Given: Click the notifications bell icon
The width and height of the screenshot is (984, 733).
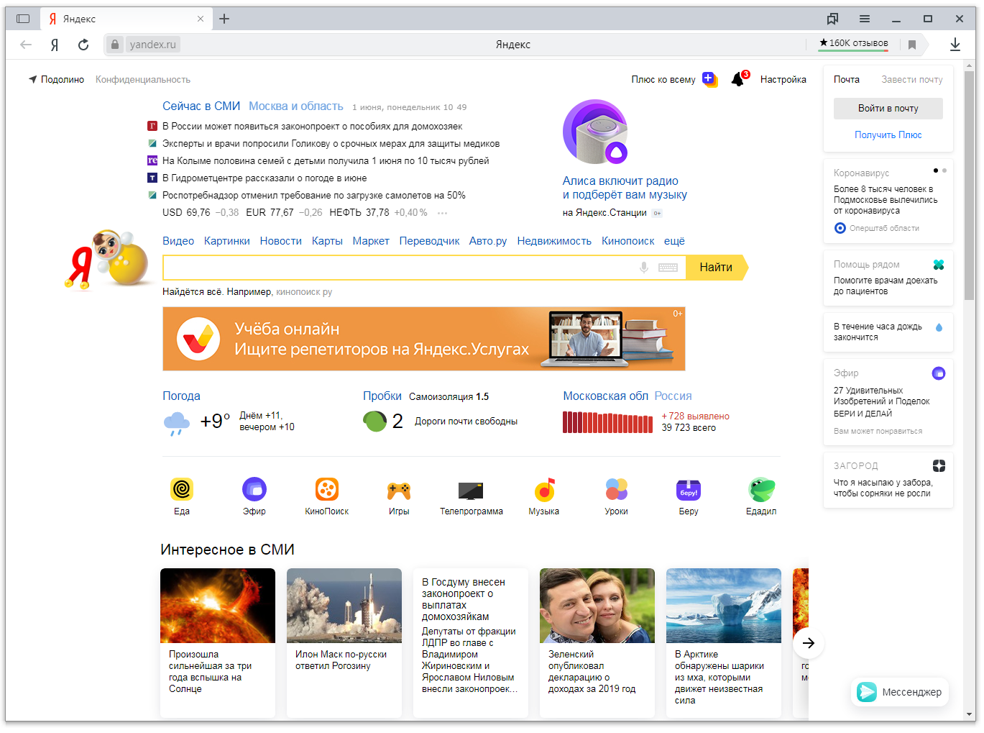Looking at the screenshot, I should [x=737, y=79].
